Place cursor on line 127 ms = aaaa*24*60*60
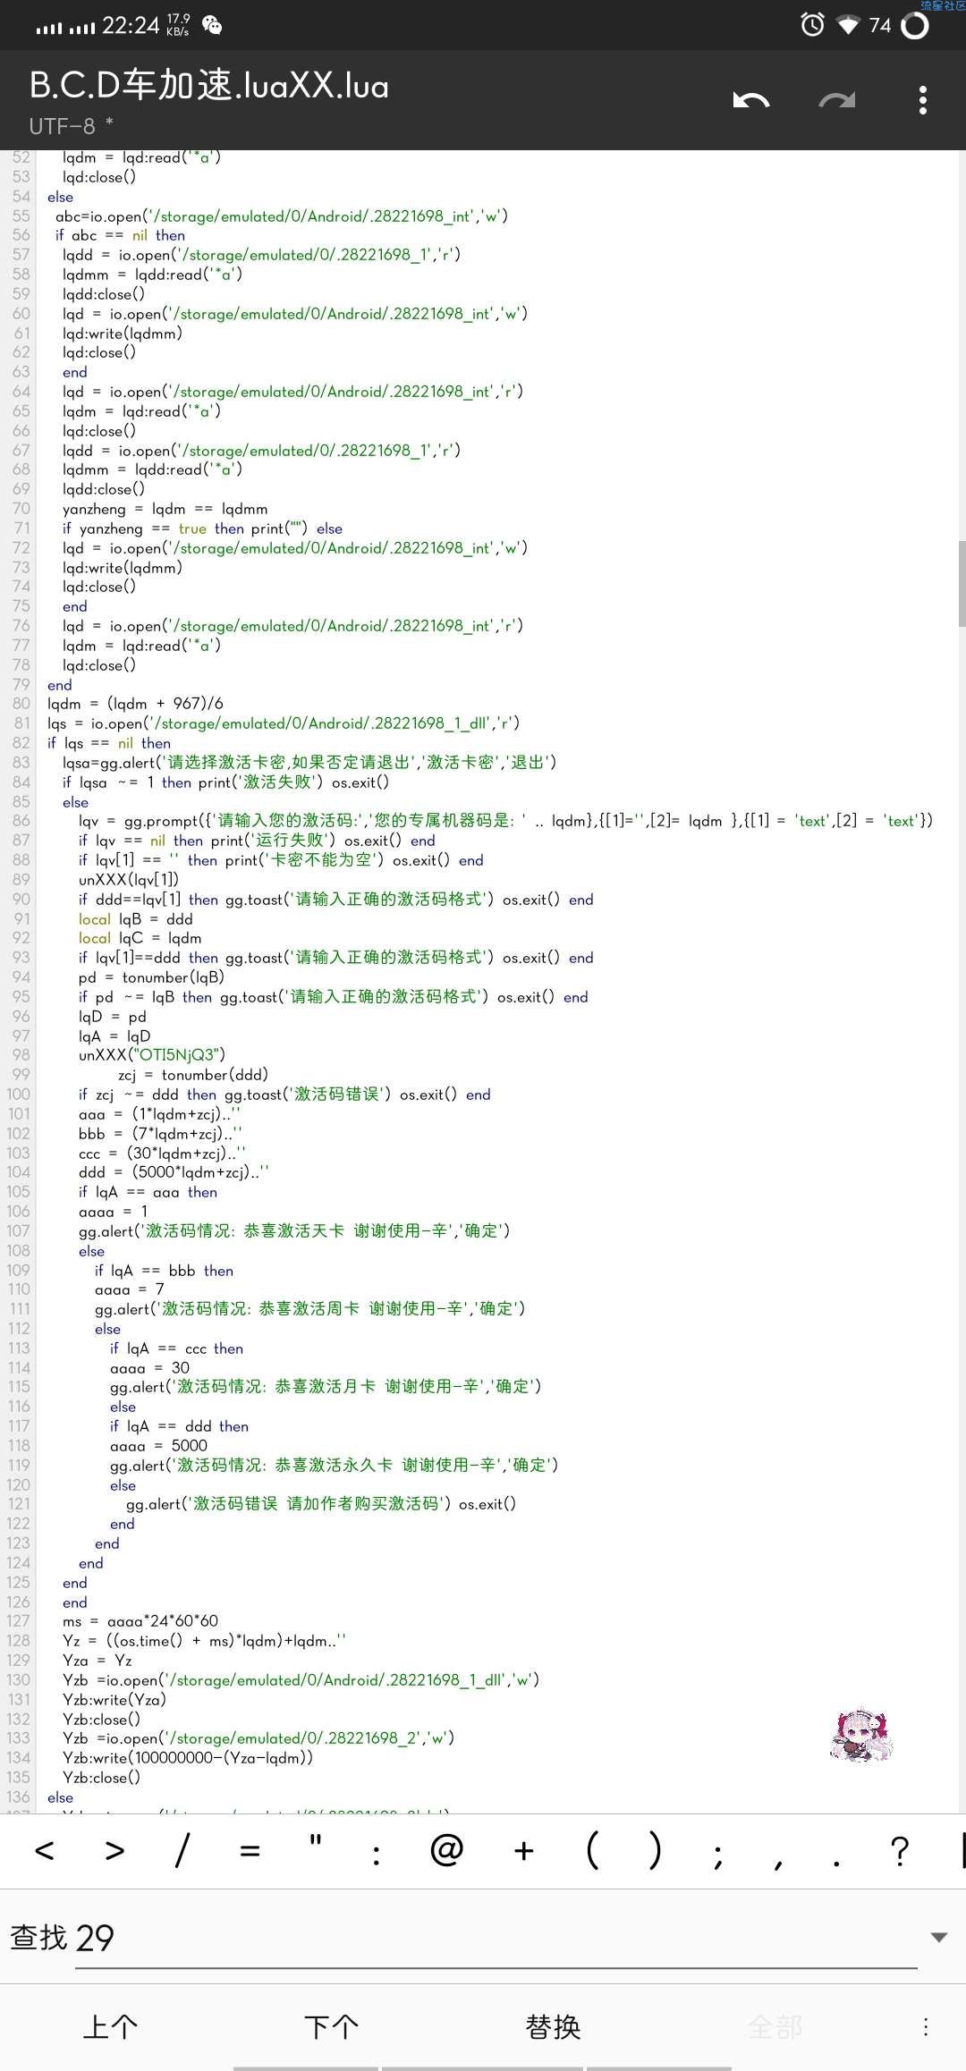The height and width of the screenshot is (2071, 966). (140, 1621)
